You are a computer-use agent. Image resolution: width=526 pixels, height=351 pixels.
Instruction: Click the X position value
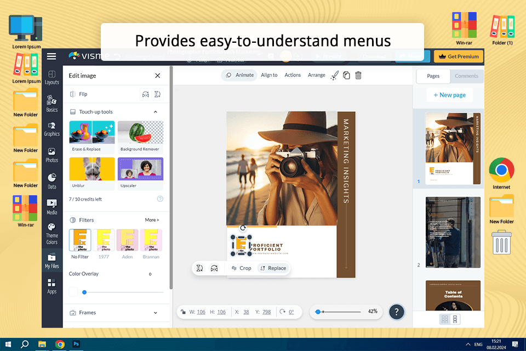(246, 312)
